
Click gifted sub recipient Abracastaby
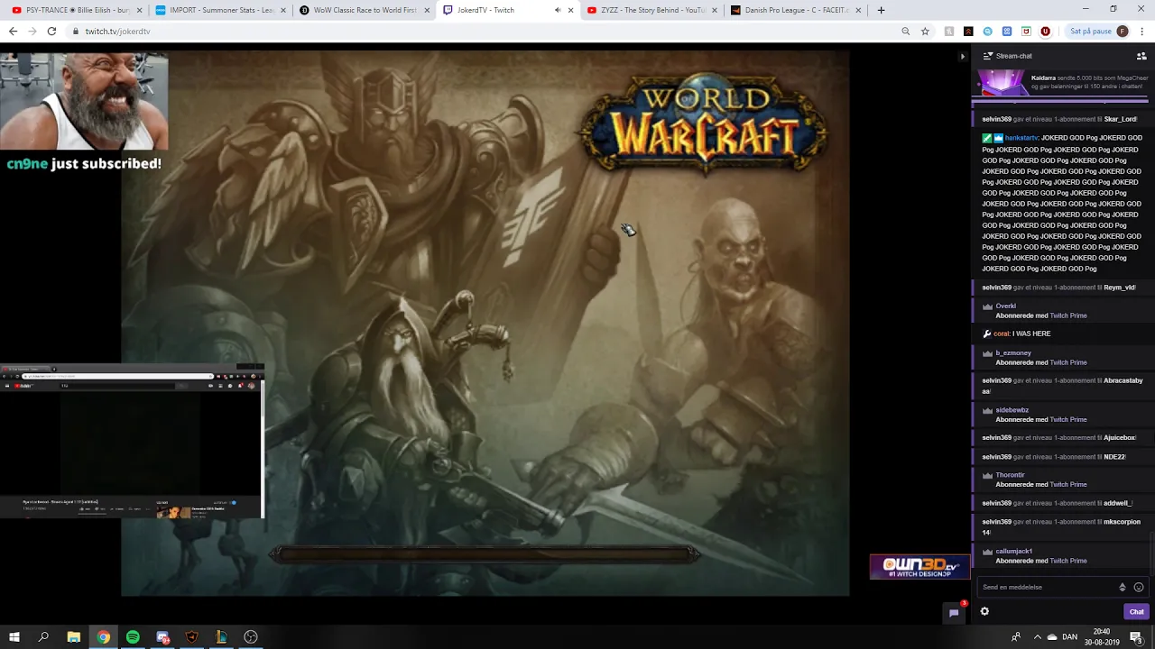1123,380
